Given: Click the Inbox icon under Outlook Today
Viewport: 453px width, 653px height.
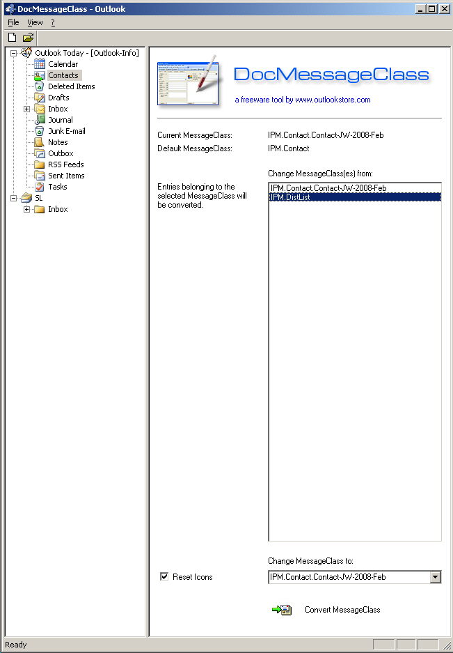Looking at the screenshot, I should click(x=40, y=109).
